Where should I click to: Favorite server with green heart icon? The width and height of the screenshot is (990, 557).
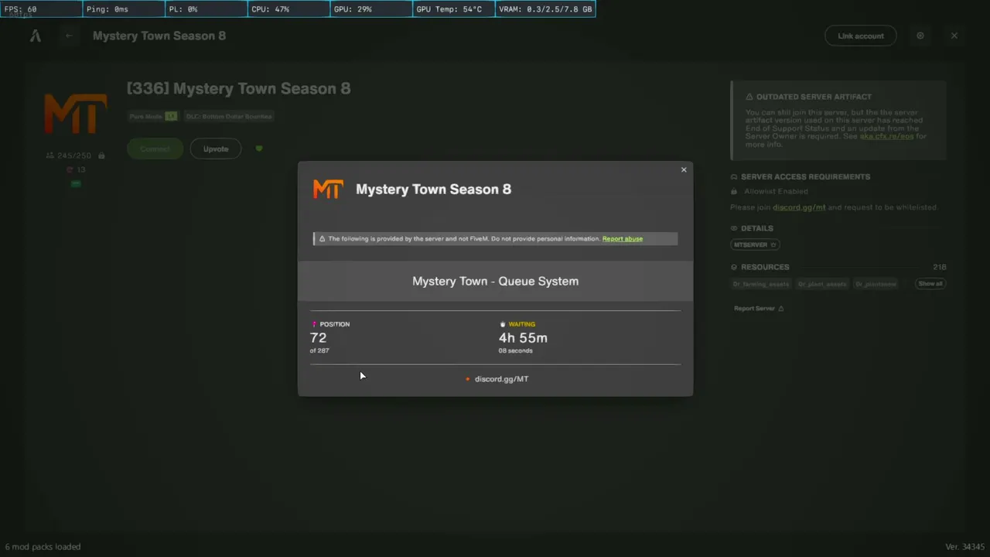click(x=258, y=149)
